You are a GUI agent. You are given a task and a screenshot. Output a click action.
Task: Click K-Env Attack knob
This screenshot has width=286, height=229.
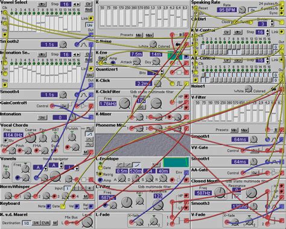(137, 61)
